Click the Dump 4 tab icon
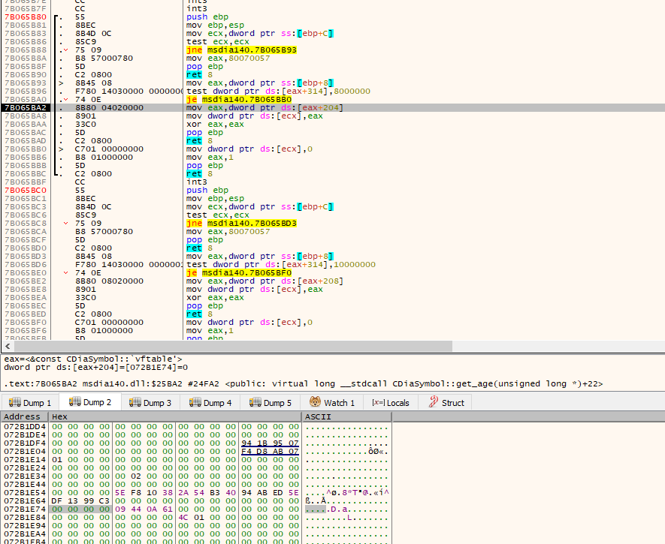Viewport: 665px width, 544px height. (194, 402)
